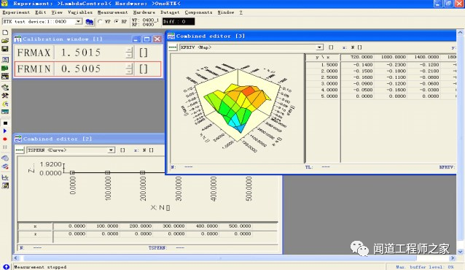The height and width of the screenshot is (270, 465).
Task: Select the WP working page radio button
Action: pyautogui.click(x=100, y=21)
